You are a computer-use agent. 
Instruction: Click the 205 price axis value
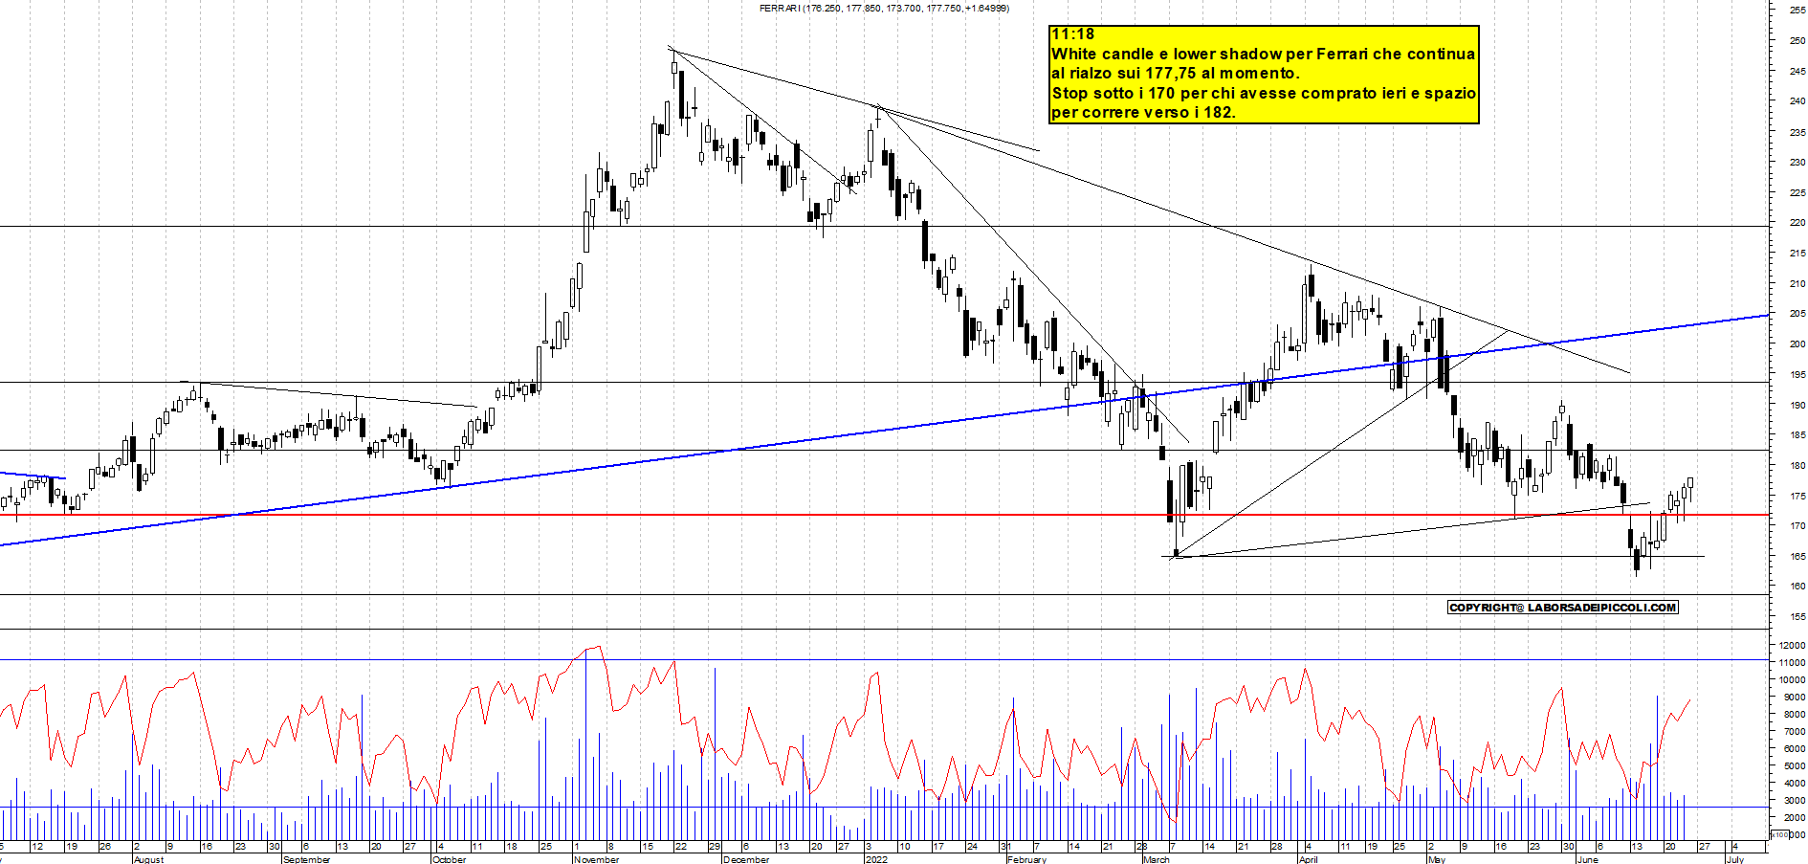[x=1797, y=313]
